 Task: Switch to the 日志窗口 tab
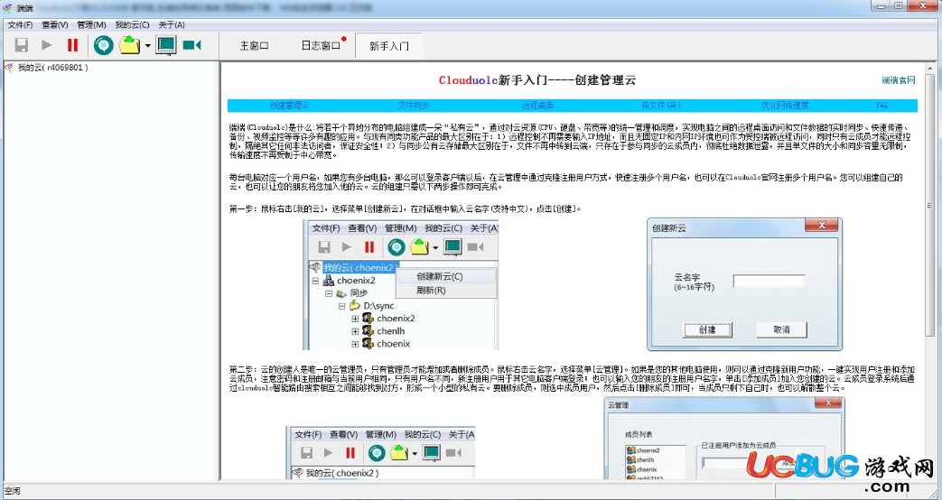point(321,46)
